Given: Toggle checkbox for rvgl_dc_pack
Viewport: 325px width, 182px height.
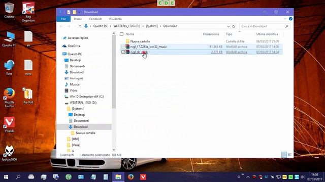Looking at the screenshot, I should click(123, 52).
